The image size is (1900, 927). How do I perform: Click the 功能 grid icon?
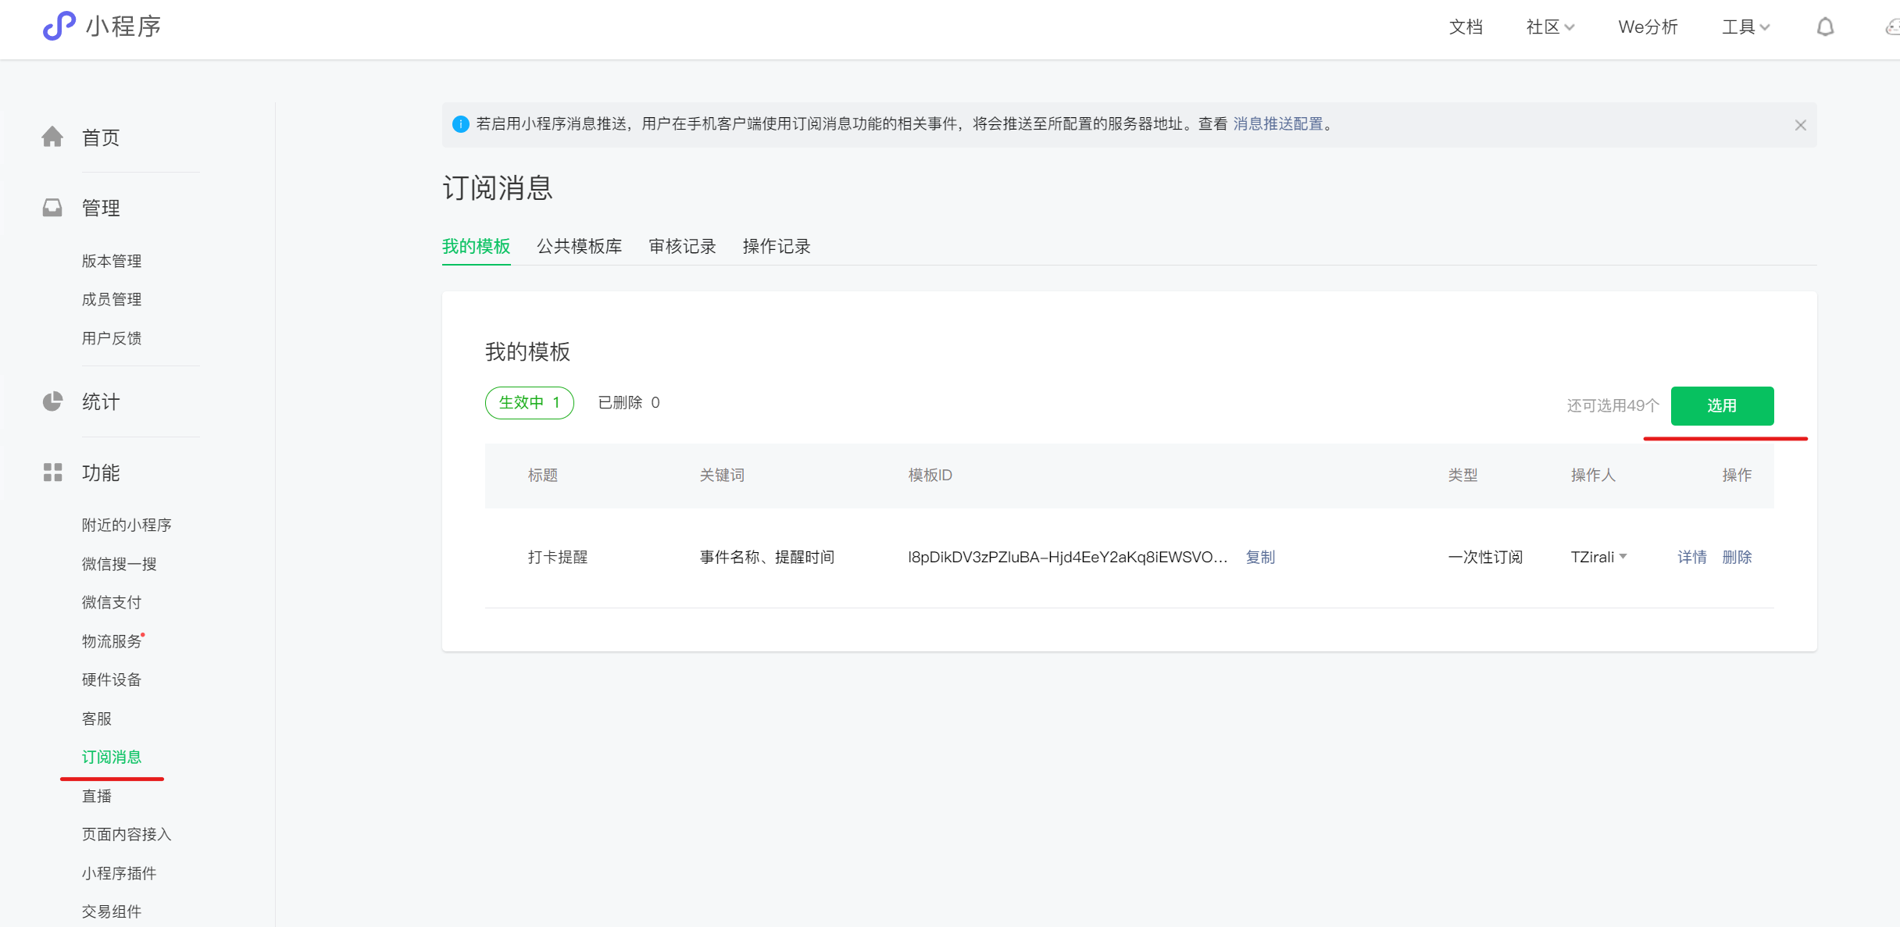pyautogui.click(x=52, y=472)
